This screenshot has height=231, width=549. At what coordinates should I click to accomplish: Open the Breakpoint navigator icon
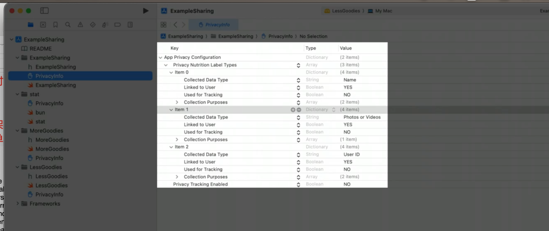(x=117, y=25)
